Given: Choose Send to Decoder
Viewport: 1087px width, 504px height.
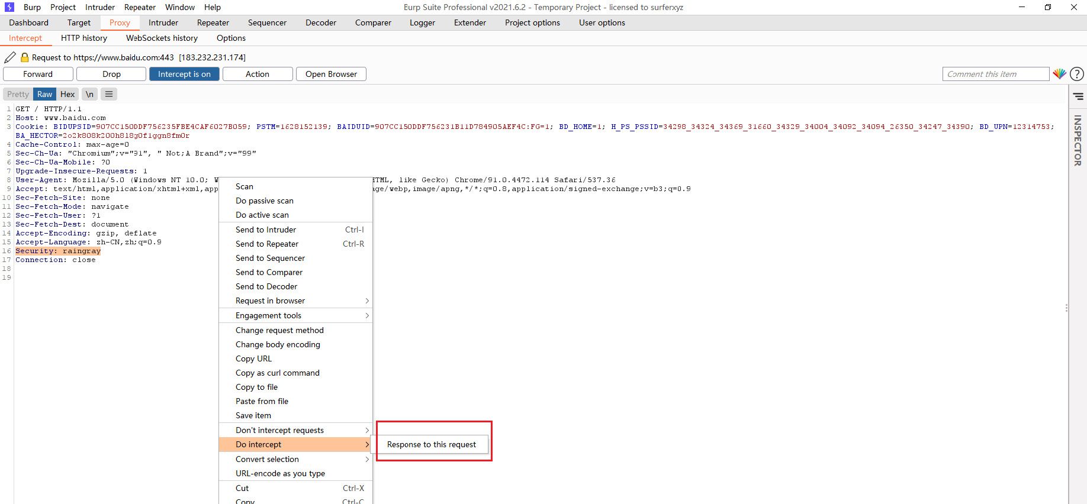Looking at the screenshot, I should [x=295, y=286].
